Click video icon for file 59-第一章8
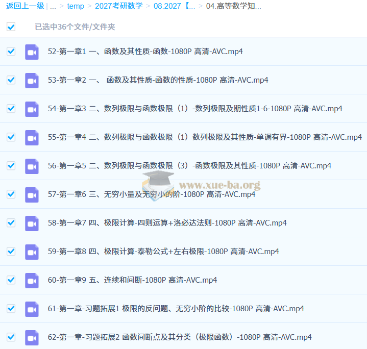 (32, 252)
